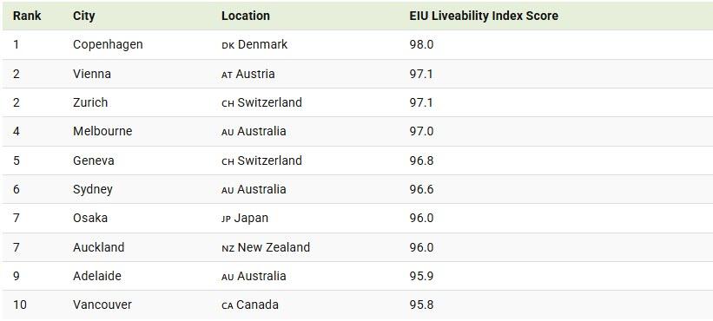Select the Copenhagen city cell
The width and height of the screenshot is (713, 321).
click(108, 44)
